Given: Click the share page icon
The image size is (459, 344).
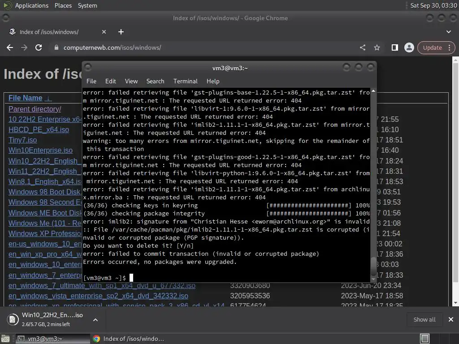Looking at the screenshot, I should [x=363, y=47].
